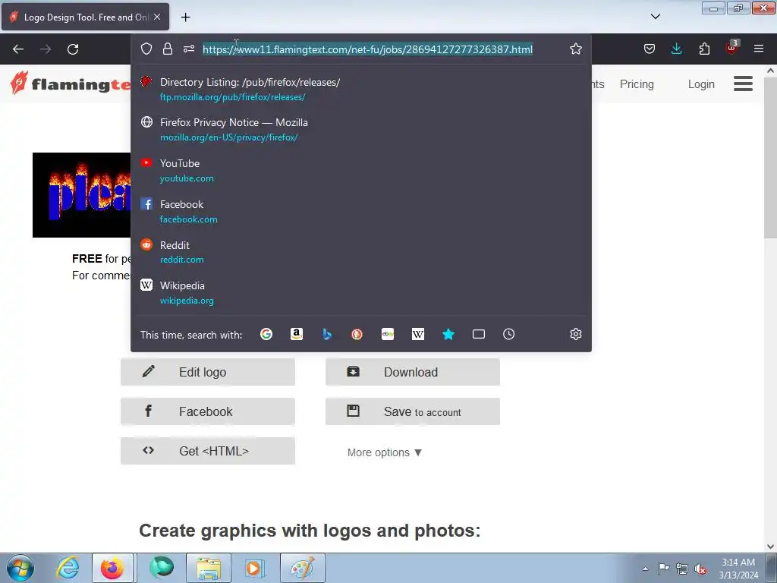Open file explorer folder in taskbar
Viewport: 777px width, 583px height.
coord(209,568)
